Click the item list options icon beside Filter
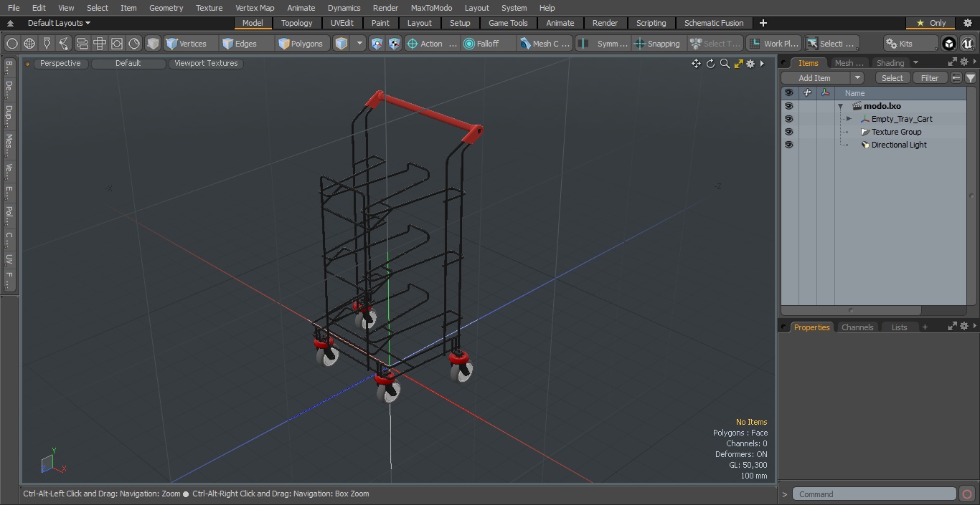Viewport: 980px width, 505px height. pos(956,78)
